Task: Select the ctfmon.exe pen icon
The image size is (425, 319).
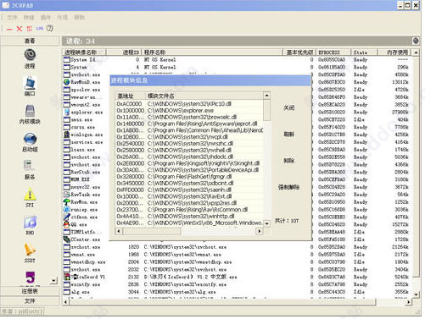Action: point(67,217)
